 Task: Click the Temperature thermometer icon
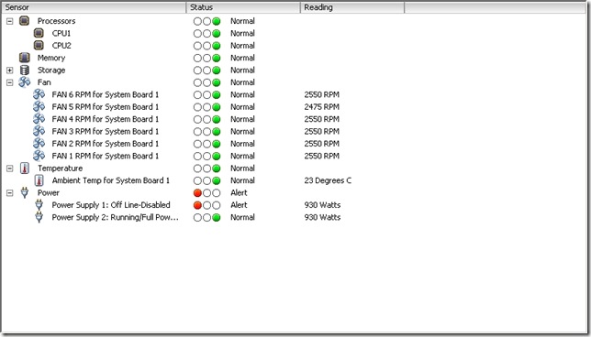tap(24, 168)
